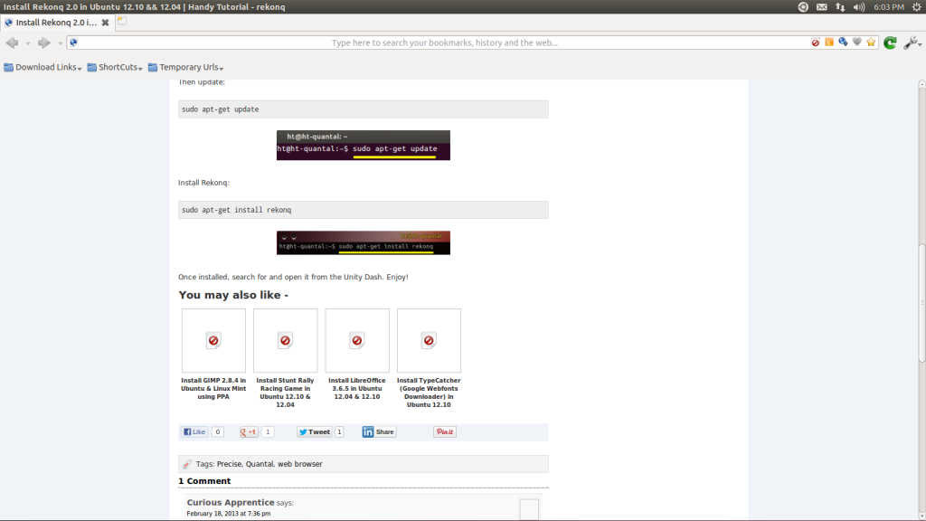Expand the Download Links bookmark folder
The height and width of the screenshot is (521, 926).
(43, 67)
